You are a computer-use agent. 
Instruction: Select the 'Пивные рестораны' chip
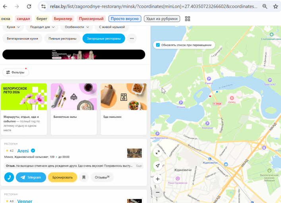tap(62, 38)
